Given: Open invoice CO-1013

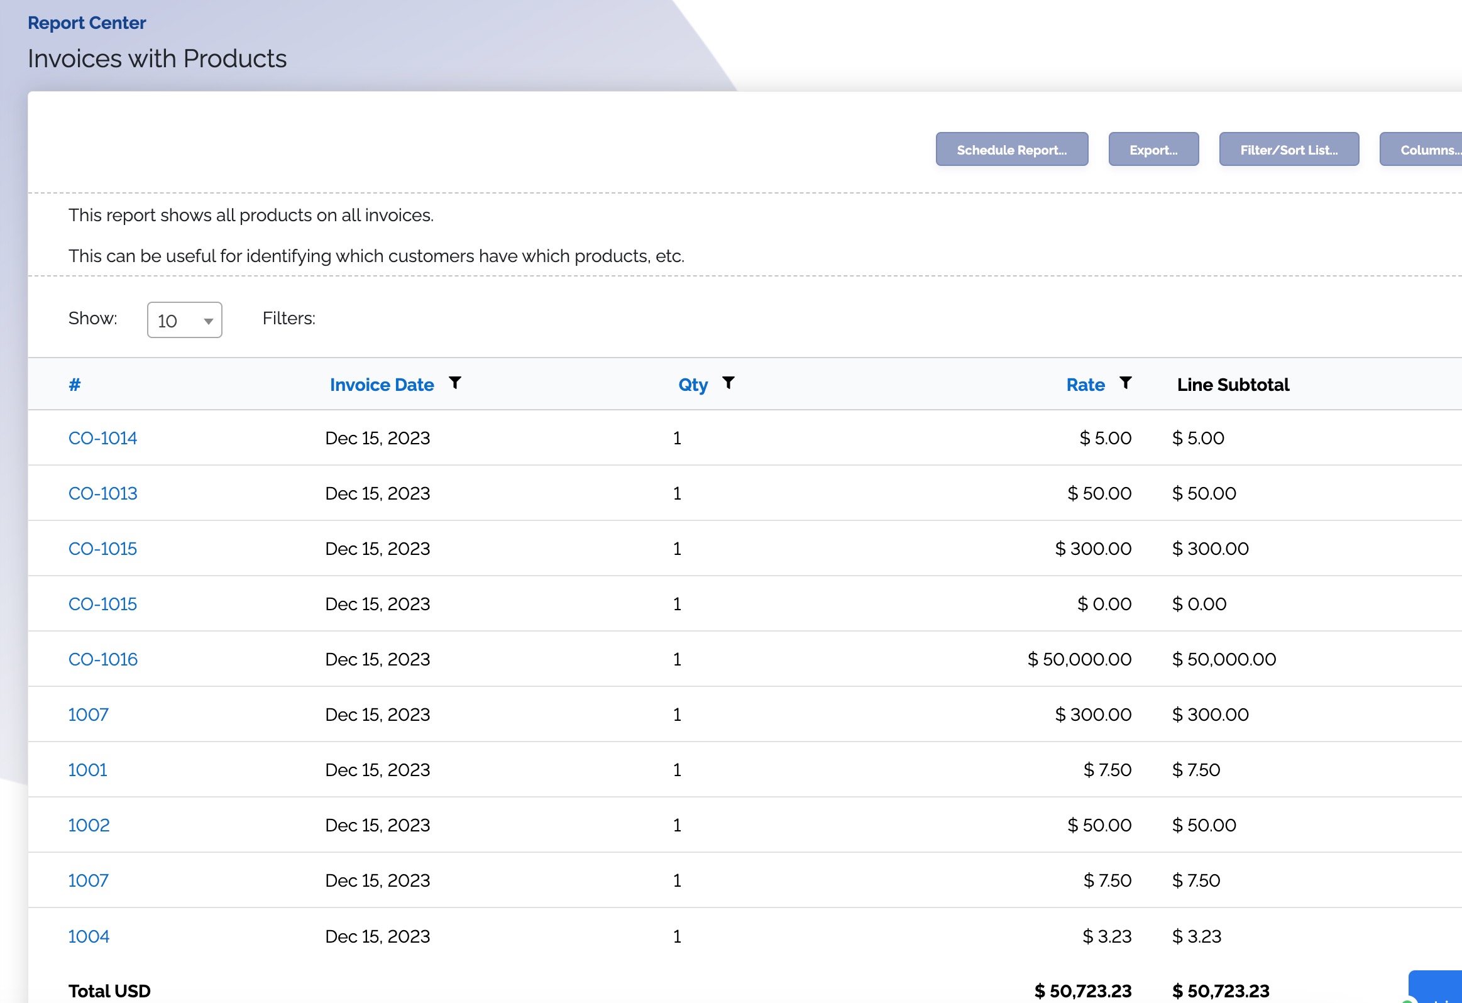Looking at the screenshot, I should point(102,493).
